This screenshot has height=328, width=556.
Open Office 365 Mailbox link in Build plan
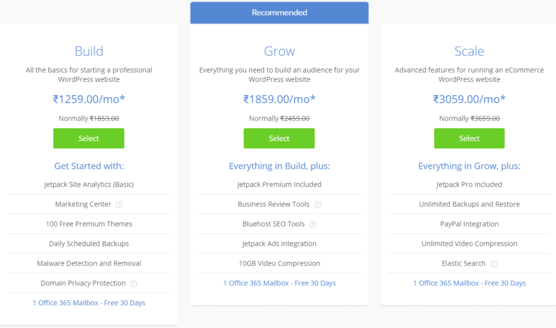pos(89,303)
